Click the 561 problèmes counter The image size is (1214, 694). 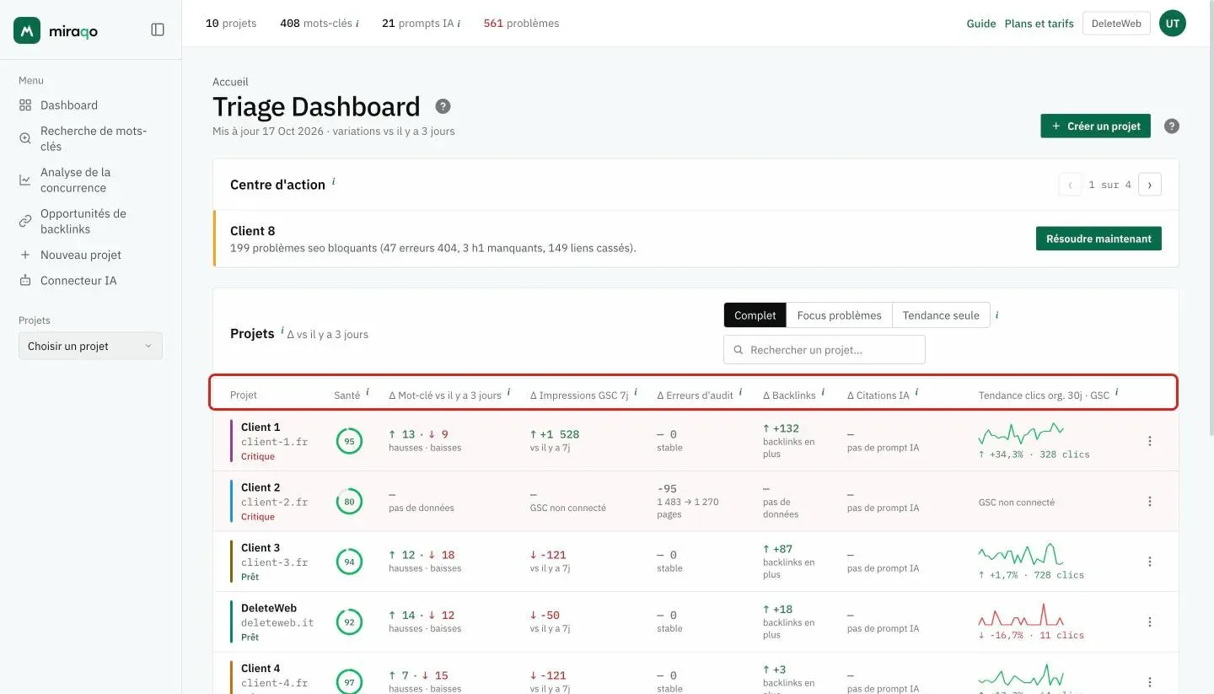[x=521, y=24]
